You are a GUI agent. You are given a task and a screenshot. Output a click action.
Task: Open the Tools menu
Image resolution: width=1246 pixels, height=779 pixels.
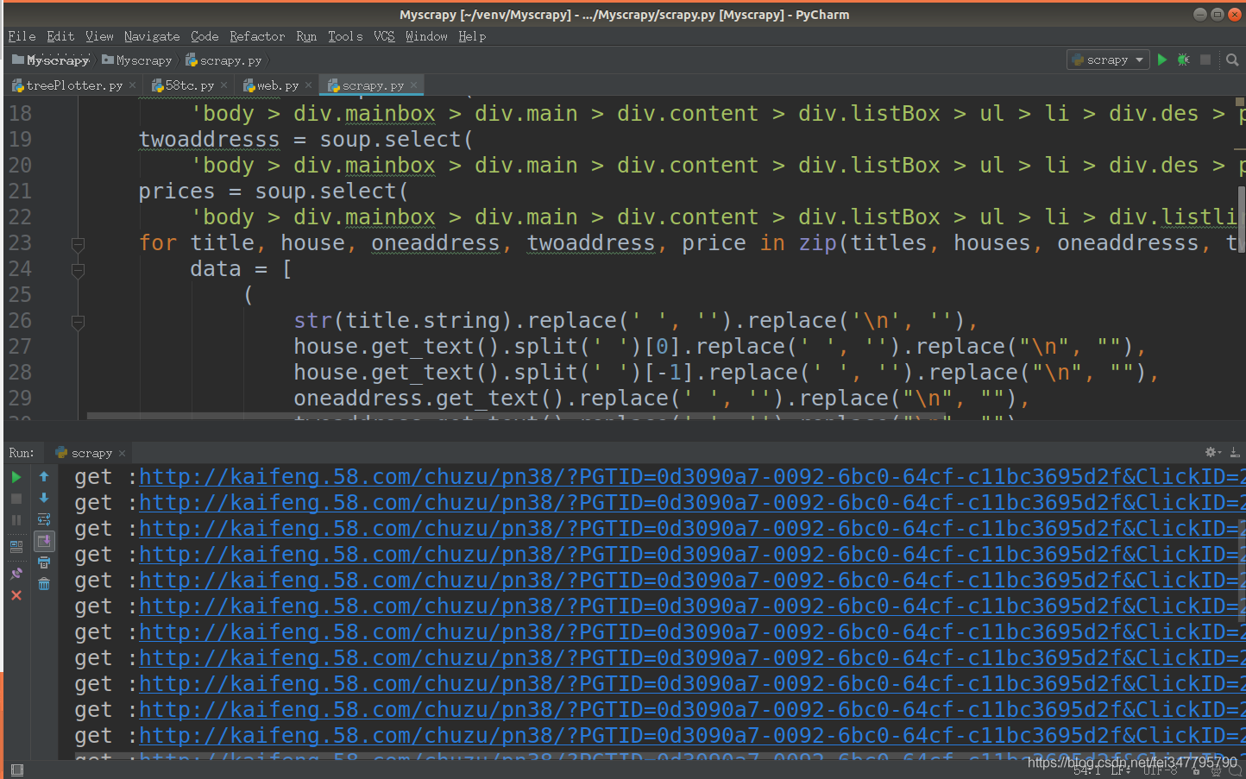[x=345, y=36]
